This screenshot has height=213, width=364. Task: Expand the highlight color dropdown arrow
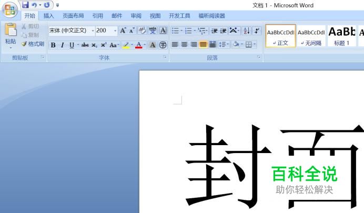click(x=132, y=45)
